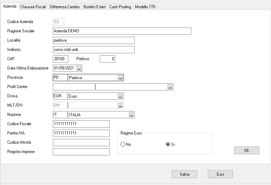Click the Esci button
Viewport: 271px width, 185px height.
[x=220, y=174]
